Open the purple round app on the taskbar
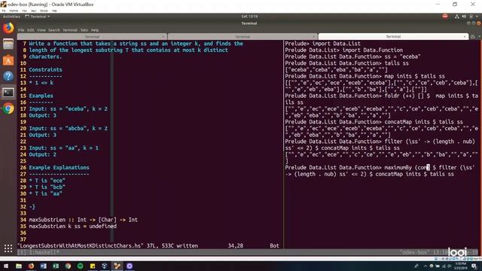The height and width of the screenshot is (271, 482). tap(130, 266)
